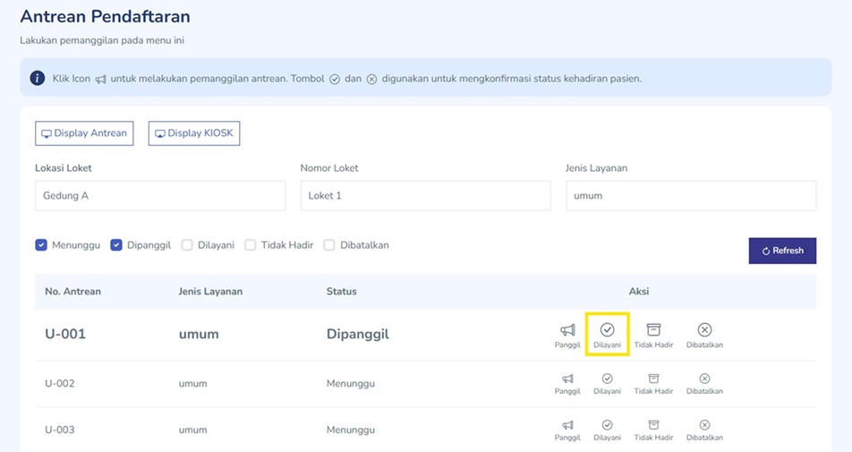Set U-003 to Tidak Hadir
852x452 pixels.
coord(653,425)
